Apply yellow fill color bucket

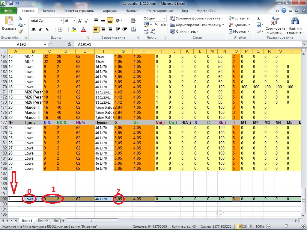pyautogui.click(x=73, y=29)
